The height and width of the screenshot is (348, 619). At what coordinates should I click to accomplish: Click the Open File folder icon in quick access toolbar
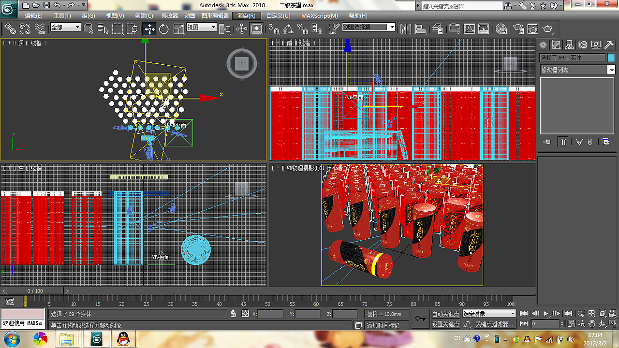pos(36,5)
